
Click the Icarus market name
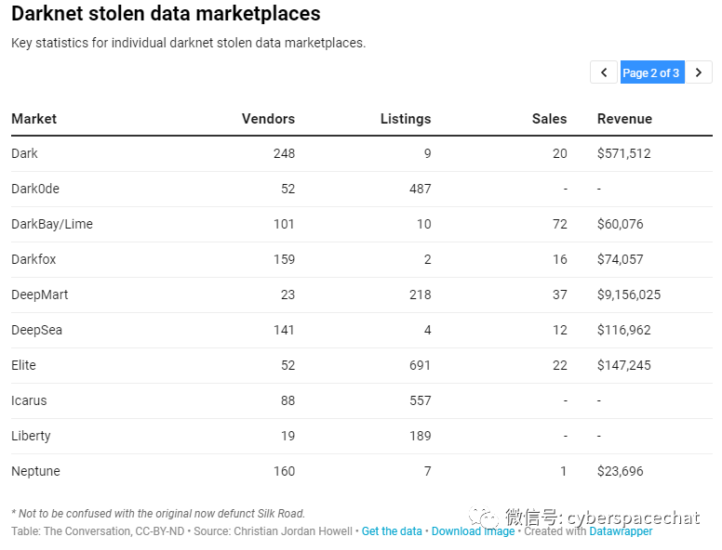click(29, 400)
